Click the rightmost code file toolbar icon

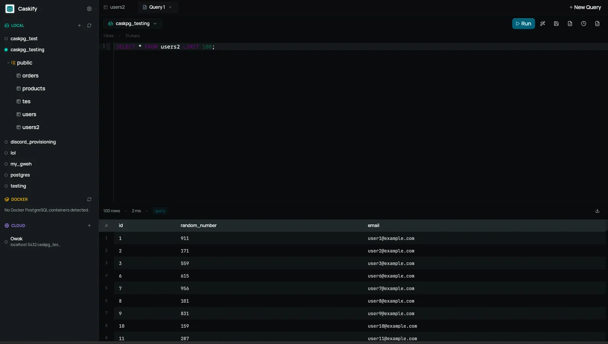point(597,24)
